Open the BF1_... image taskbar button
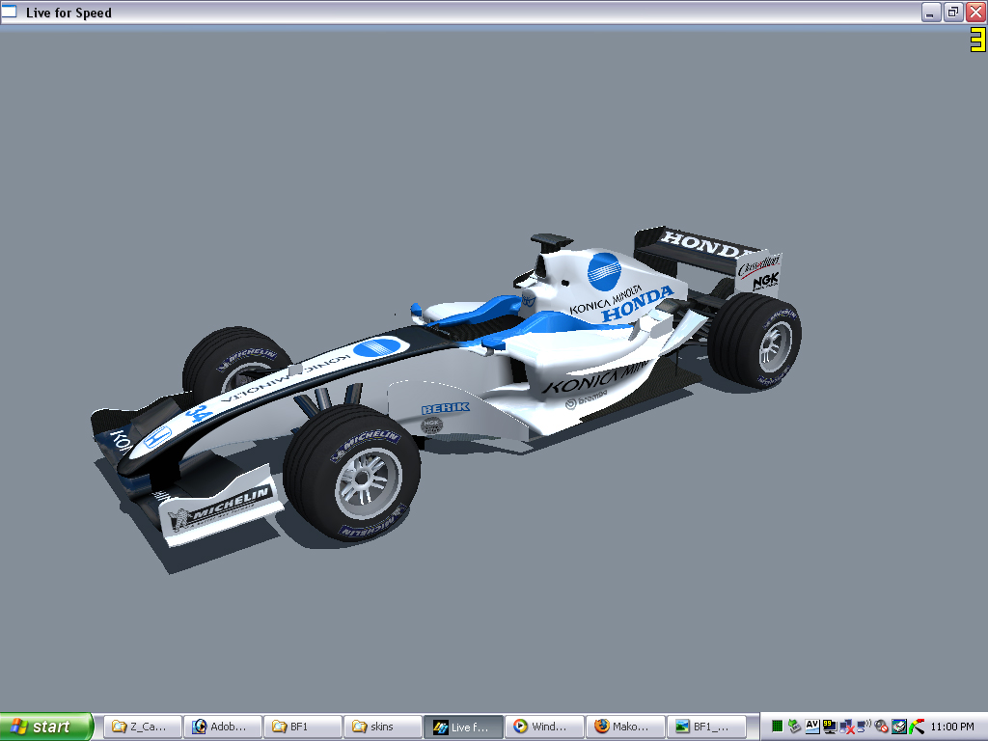The image size is (988, 741). (x=705, y=727)
